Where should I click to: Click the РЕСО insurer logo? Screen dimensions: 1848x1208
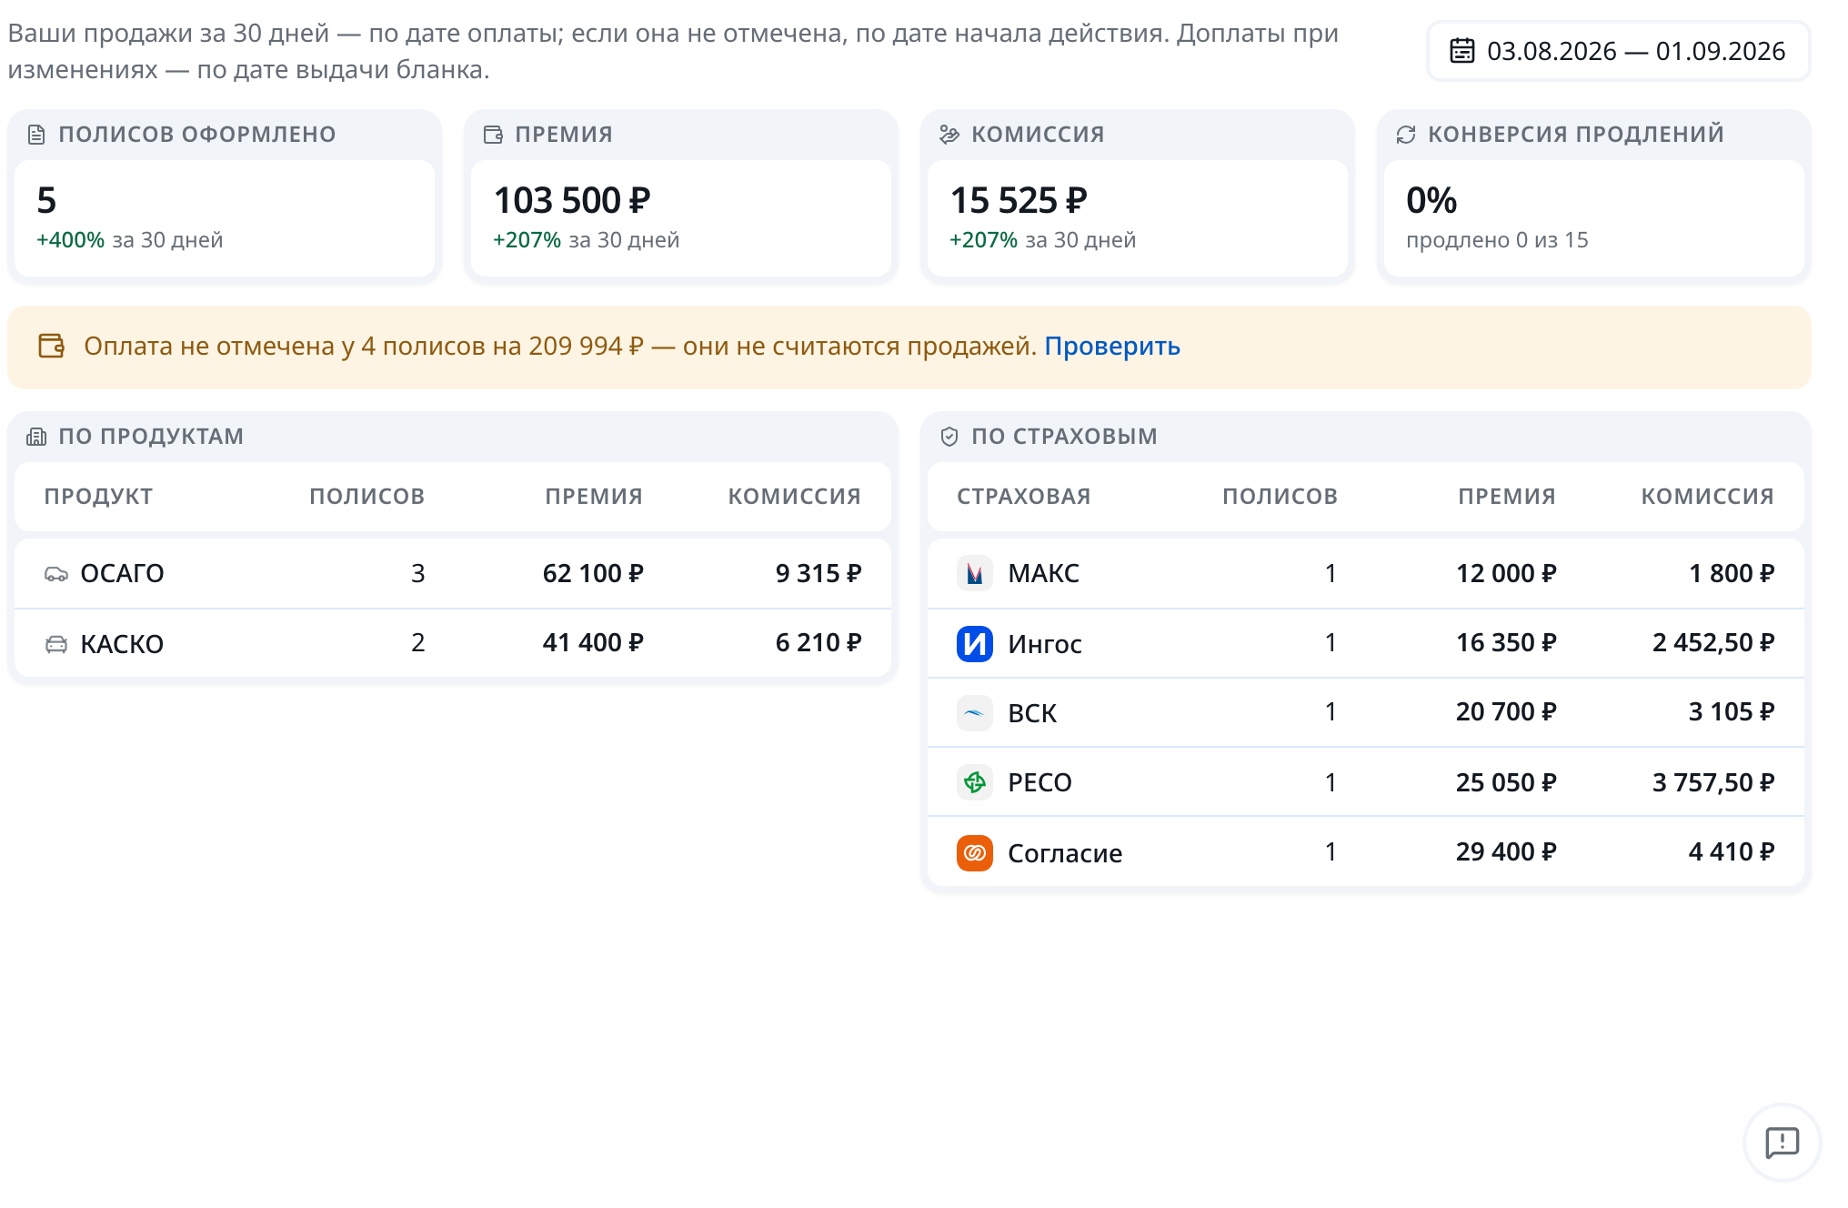pos(974,782)
